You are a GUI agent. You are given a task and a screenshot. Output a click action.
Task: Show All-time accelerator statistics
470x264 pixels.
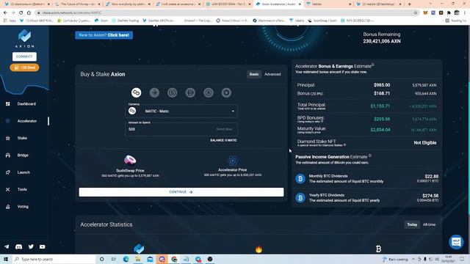[x=429, y=224]
